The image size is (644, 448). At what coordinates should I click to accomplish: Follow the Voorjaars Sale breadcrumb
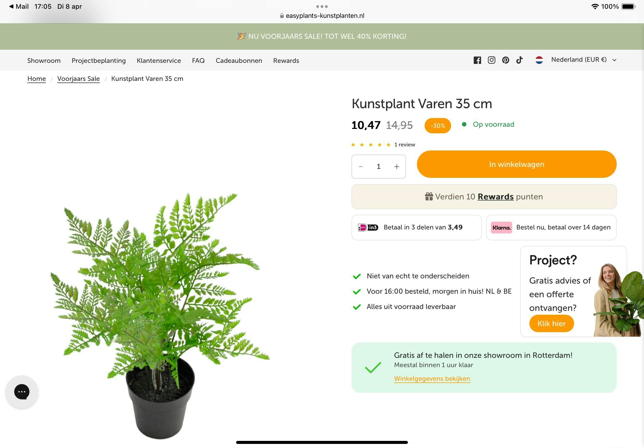tap(78, 79)
